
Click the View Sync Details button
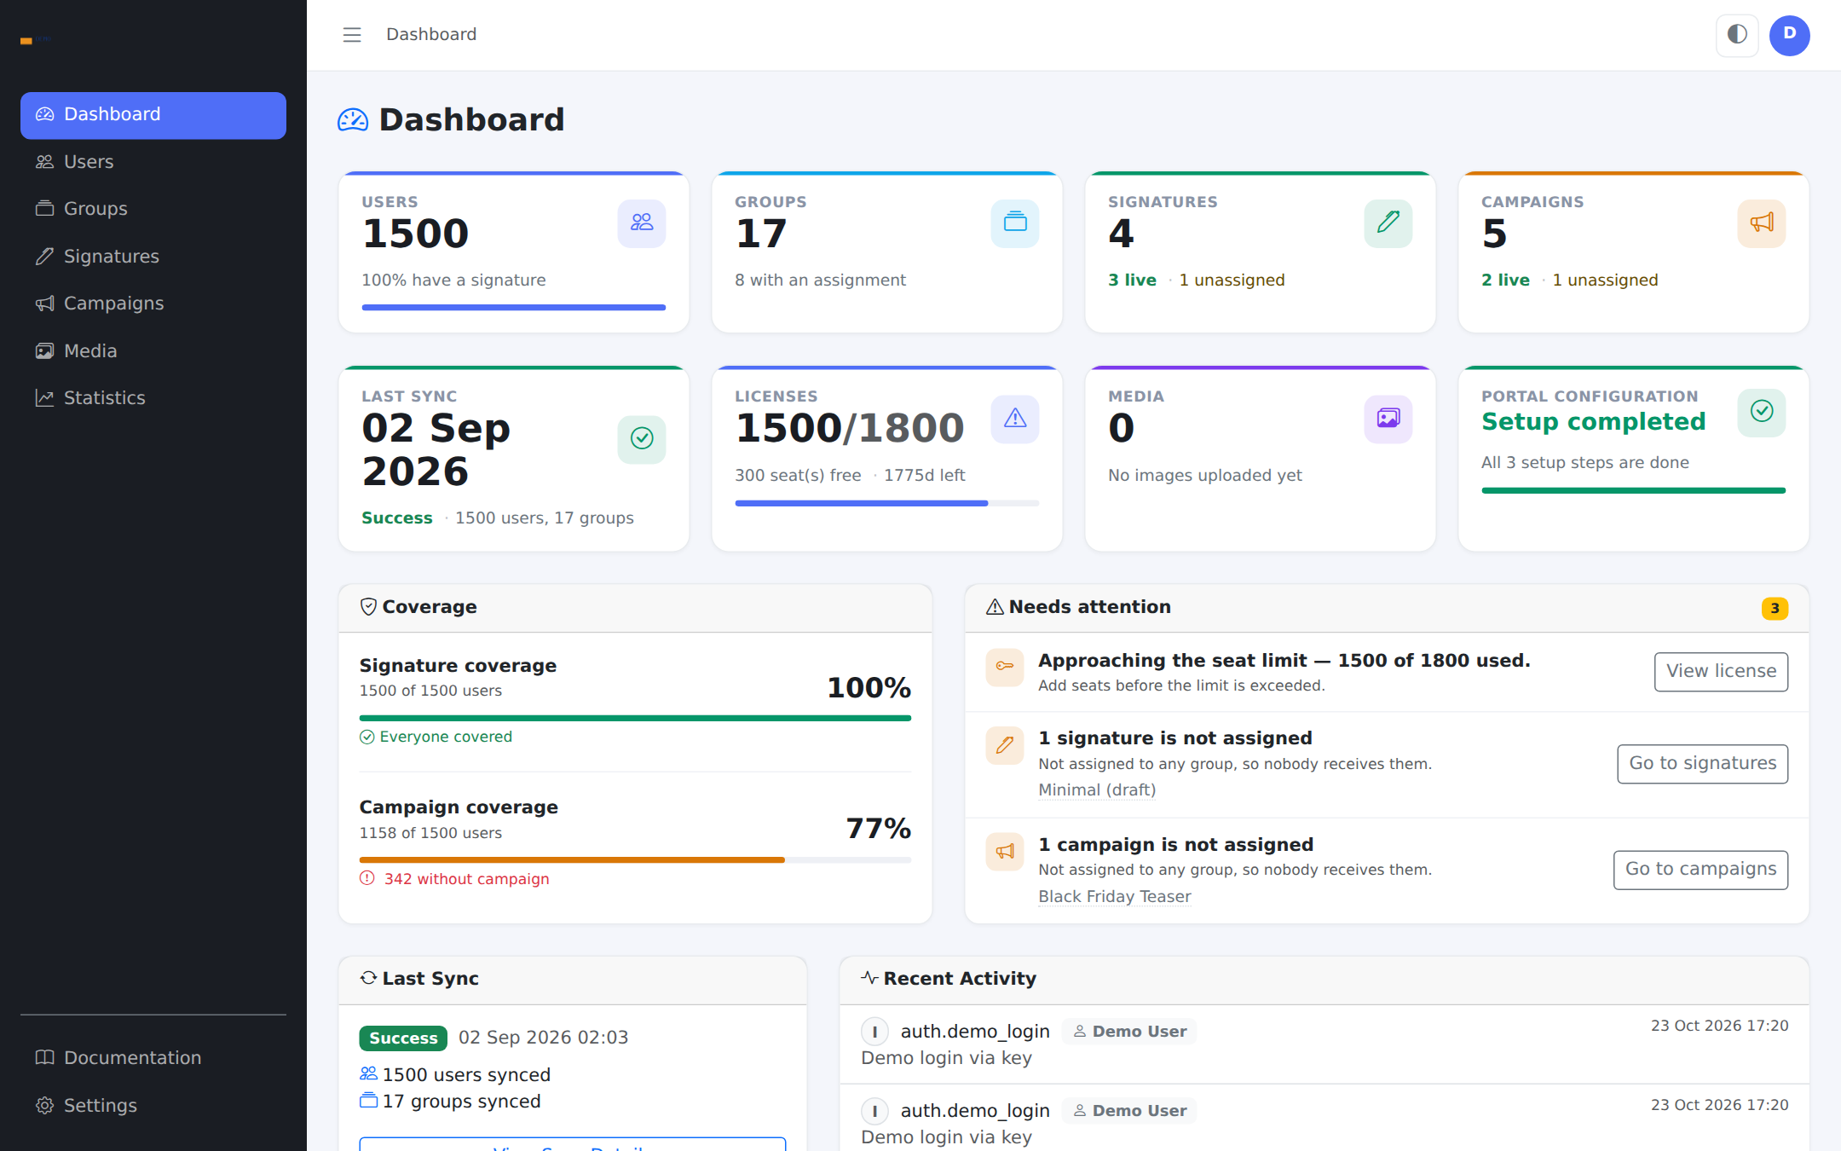[572, 1144]
